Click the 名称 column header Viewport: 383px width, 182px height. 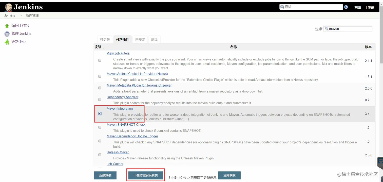click(x=233, y=47)
